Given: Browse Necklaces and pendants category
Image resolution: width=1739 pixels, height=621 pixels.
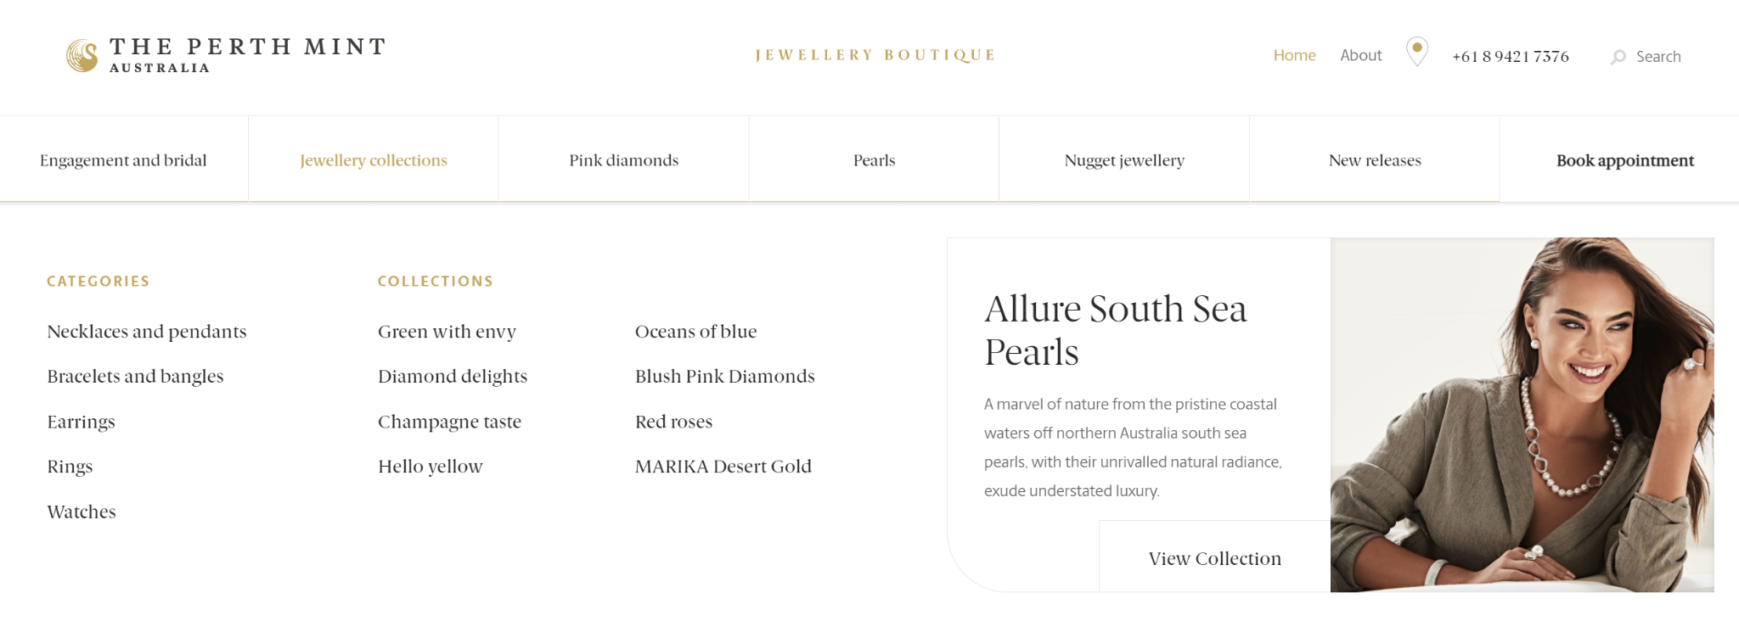Looking at the screenshot, I should coord(147,332).
